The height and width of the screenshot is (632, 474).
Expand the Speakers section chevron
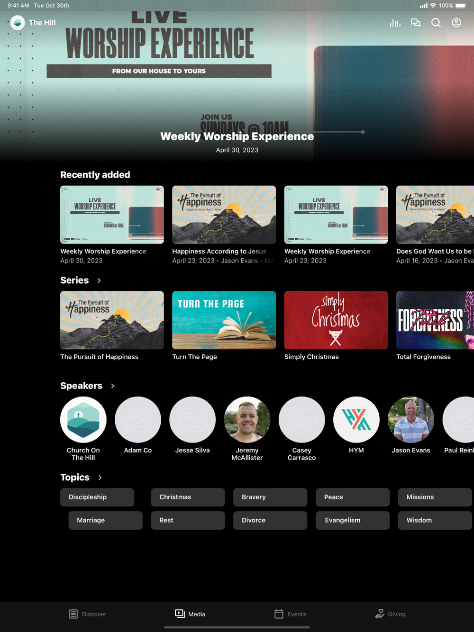click(x=113, y=386)
